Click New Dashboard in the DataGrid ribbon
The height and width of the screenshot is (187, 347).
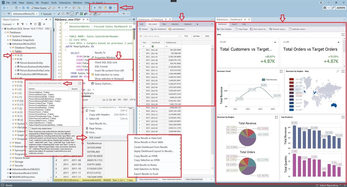(x=158, y=29)
